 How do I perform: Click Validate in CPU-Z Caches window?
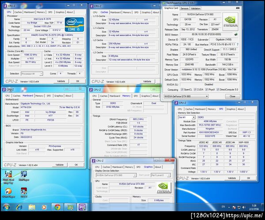coord(147,81)
